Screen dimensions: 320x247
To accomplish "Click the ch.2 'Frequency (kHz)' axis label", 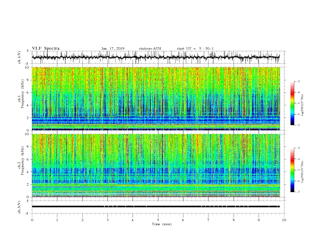I will pos(23,161).
